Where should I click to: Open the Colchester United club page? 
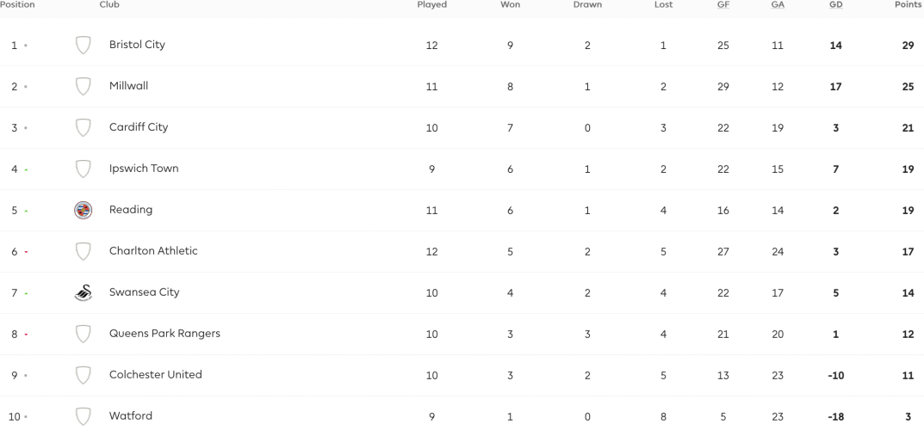pyautogui.click(x=156, y=374)
